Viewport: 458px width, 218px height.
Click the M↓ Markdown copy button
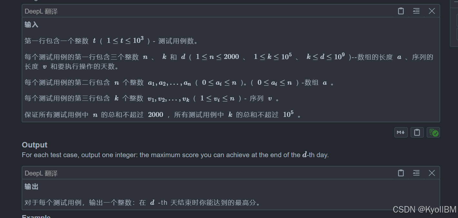coord(401,132)
